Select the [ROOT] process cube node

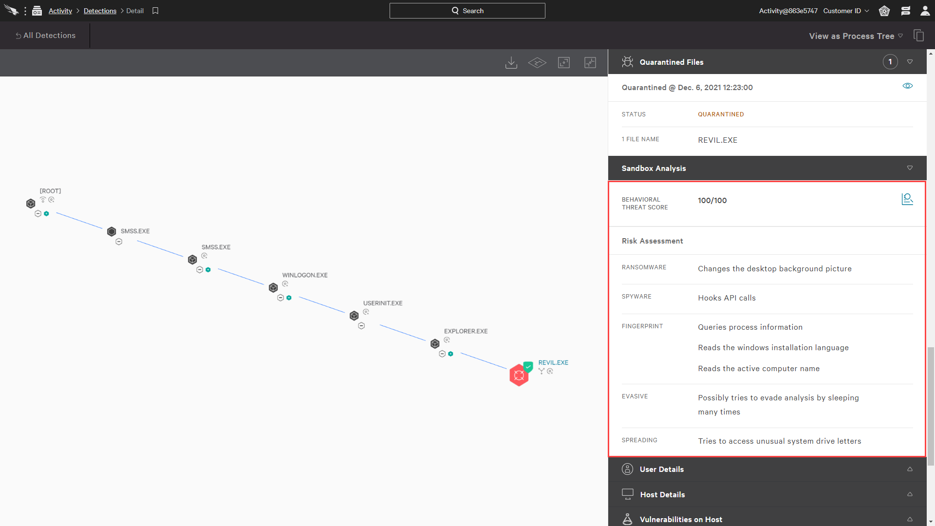tap(31, 204)
